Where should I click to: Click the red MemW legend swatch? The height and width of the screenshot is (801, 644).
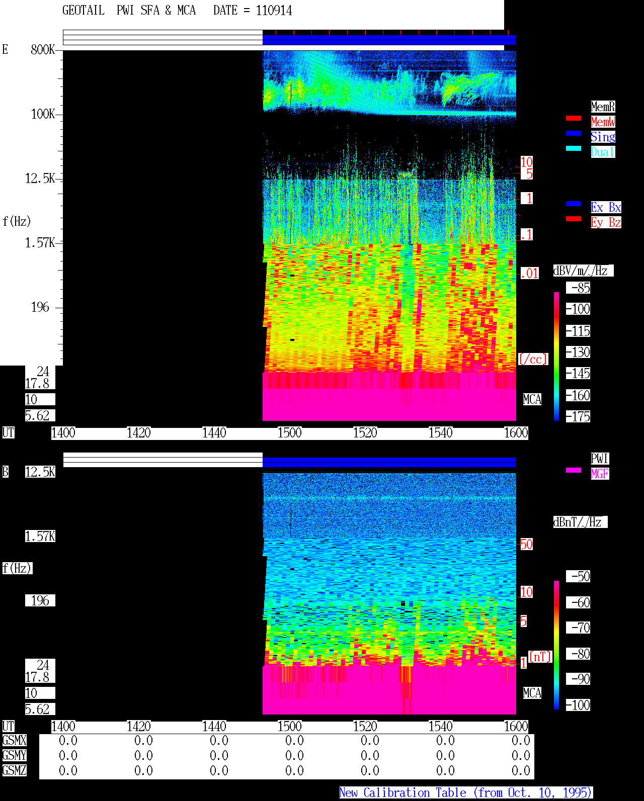click(574, 118)
